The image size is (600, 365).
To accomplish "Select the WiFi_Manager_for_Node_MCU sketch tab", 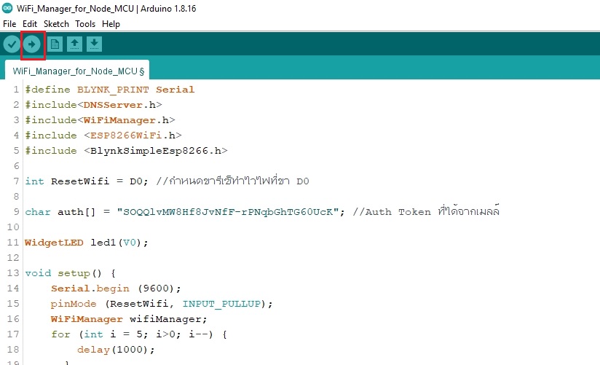I will [x=78, y=71].
